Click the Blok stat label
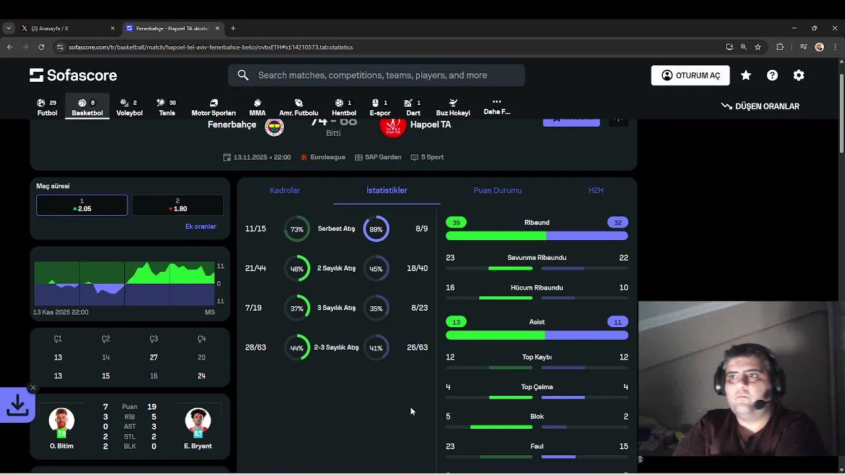Screen dimensions: 845x475 pos(537,416)
